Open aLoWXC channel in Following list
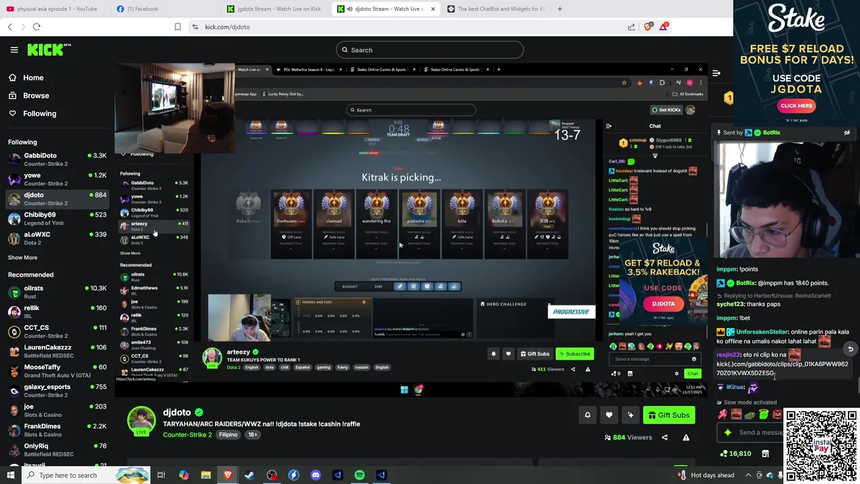The image size is (860, 484). coord(57,238)
